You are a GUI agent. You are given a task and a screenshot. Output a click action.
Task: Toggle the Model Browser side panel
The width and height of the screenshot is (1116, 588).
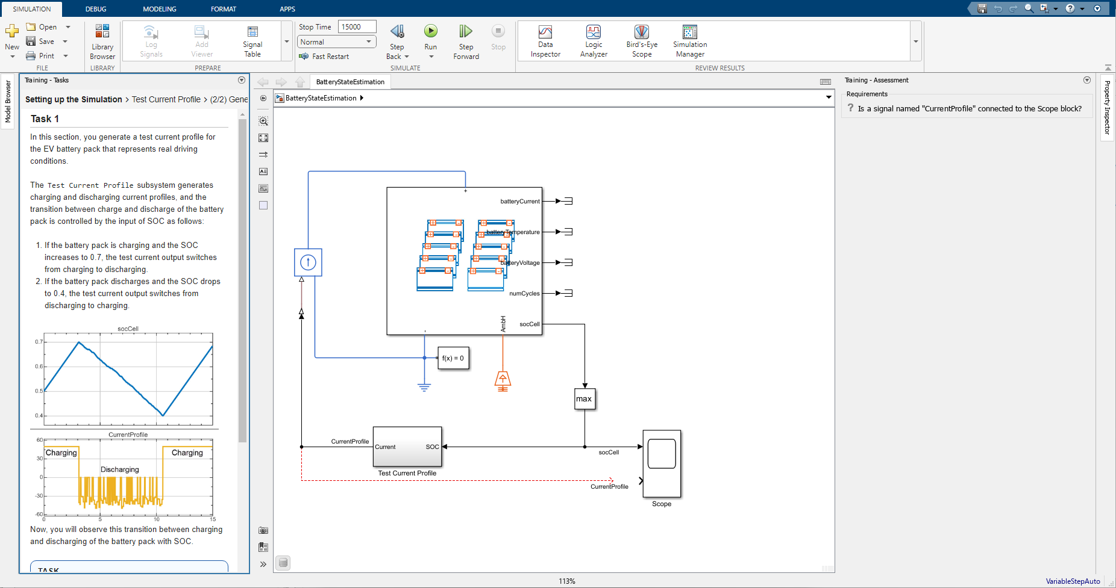tap(8, 101)
